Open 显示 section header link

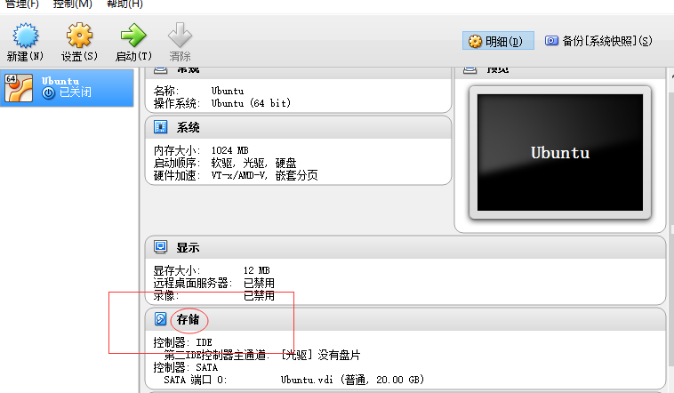tap(188, 248)
